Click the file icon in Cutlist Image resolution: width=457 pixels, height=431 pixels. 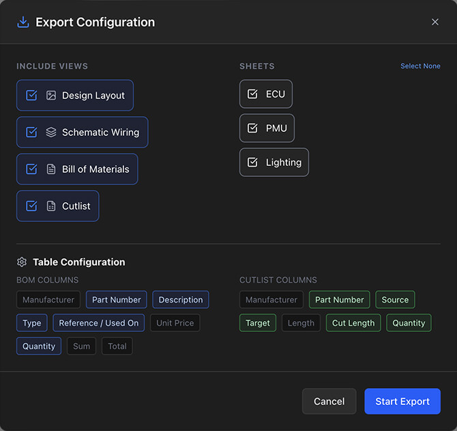pyautogui.click(x=51, y=206)
